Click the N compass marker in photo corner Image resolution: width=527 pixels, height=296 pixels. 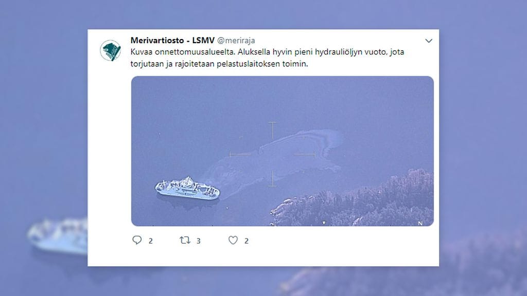(x=420, y=223)
